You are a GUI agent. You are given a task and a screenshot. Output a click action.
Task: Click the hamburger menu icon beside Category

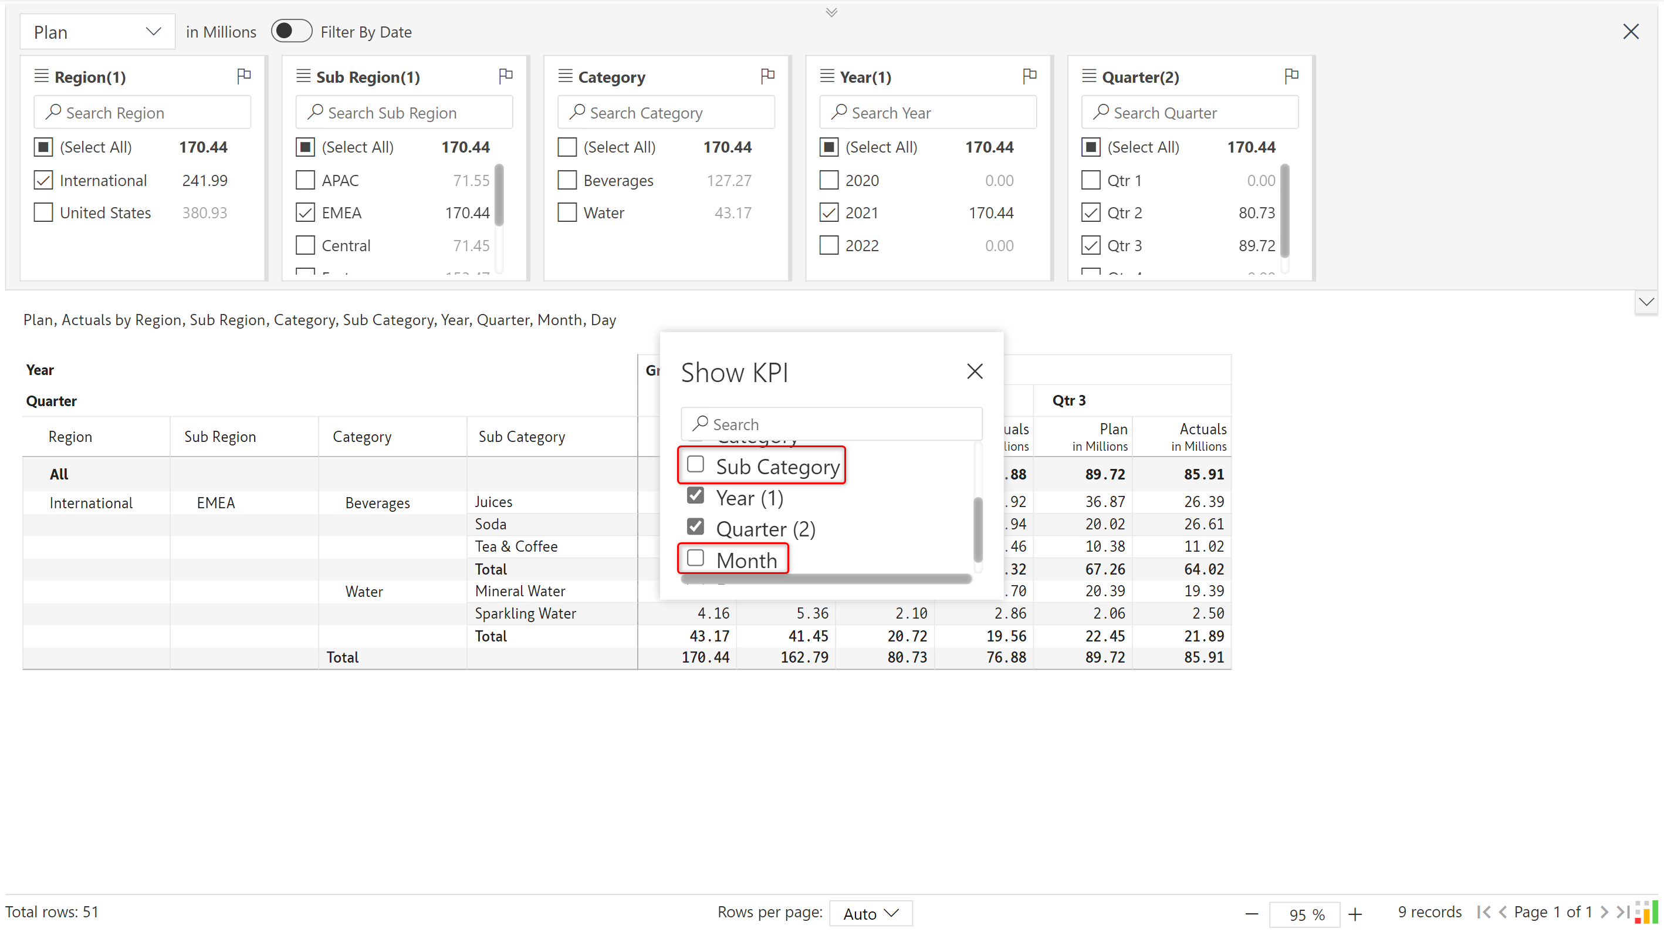click(x=565, y=76)
